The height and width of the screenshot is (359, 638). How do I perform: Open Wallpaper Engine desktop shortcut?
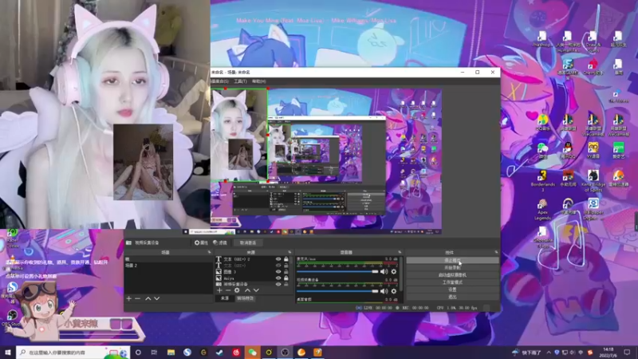pos(593,209)
